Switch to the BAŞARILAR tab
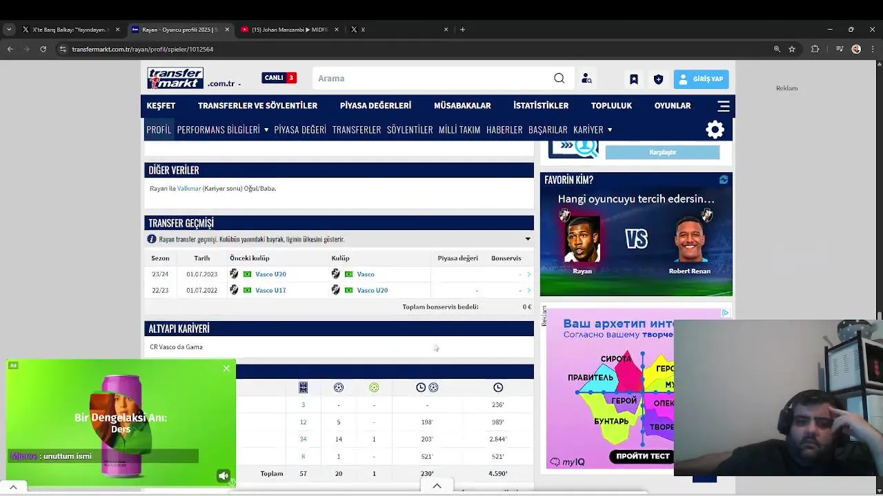 [x=548, y=130]
